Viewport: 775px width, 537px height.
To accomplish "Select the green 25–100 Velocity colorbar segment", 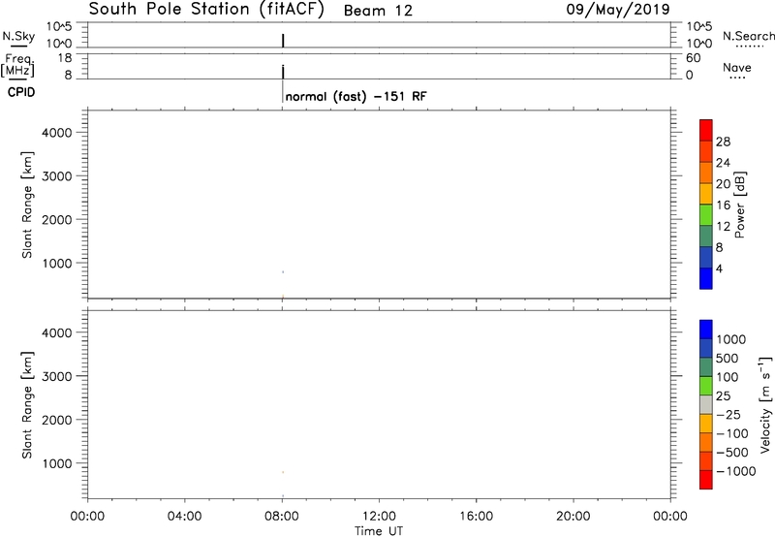I will coord(706,386).
